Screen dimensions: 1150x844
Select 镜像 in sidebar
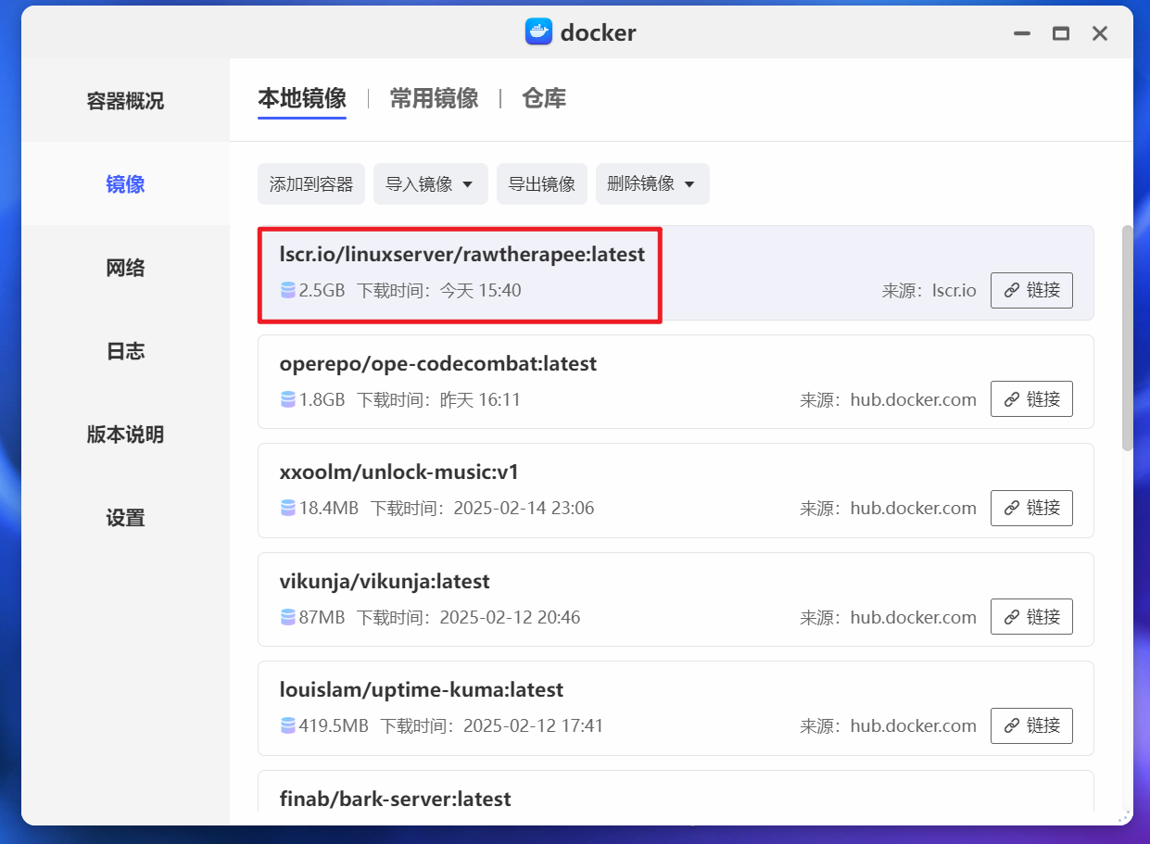coord(125,184)
